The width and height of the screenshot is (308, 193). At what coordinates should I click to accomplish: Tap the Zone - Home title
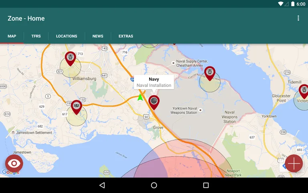(x=26, y=18)
